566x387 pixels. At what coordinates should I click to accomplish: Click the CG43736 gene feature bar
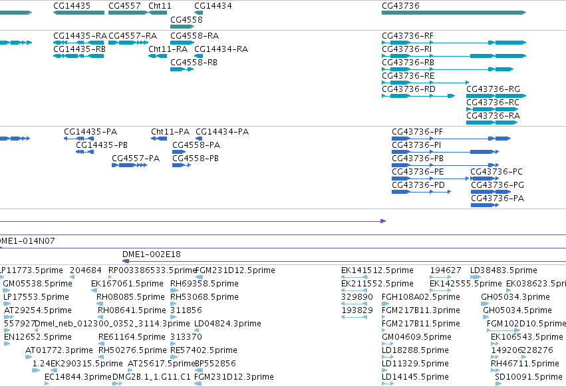point(454,13)
